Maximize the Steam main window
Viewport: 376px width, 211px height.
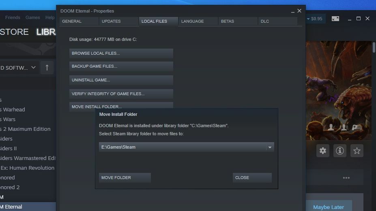pyautogui.click(x=359, y=19)
